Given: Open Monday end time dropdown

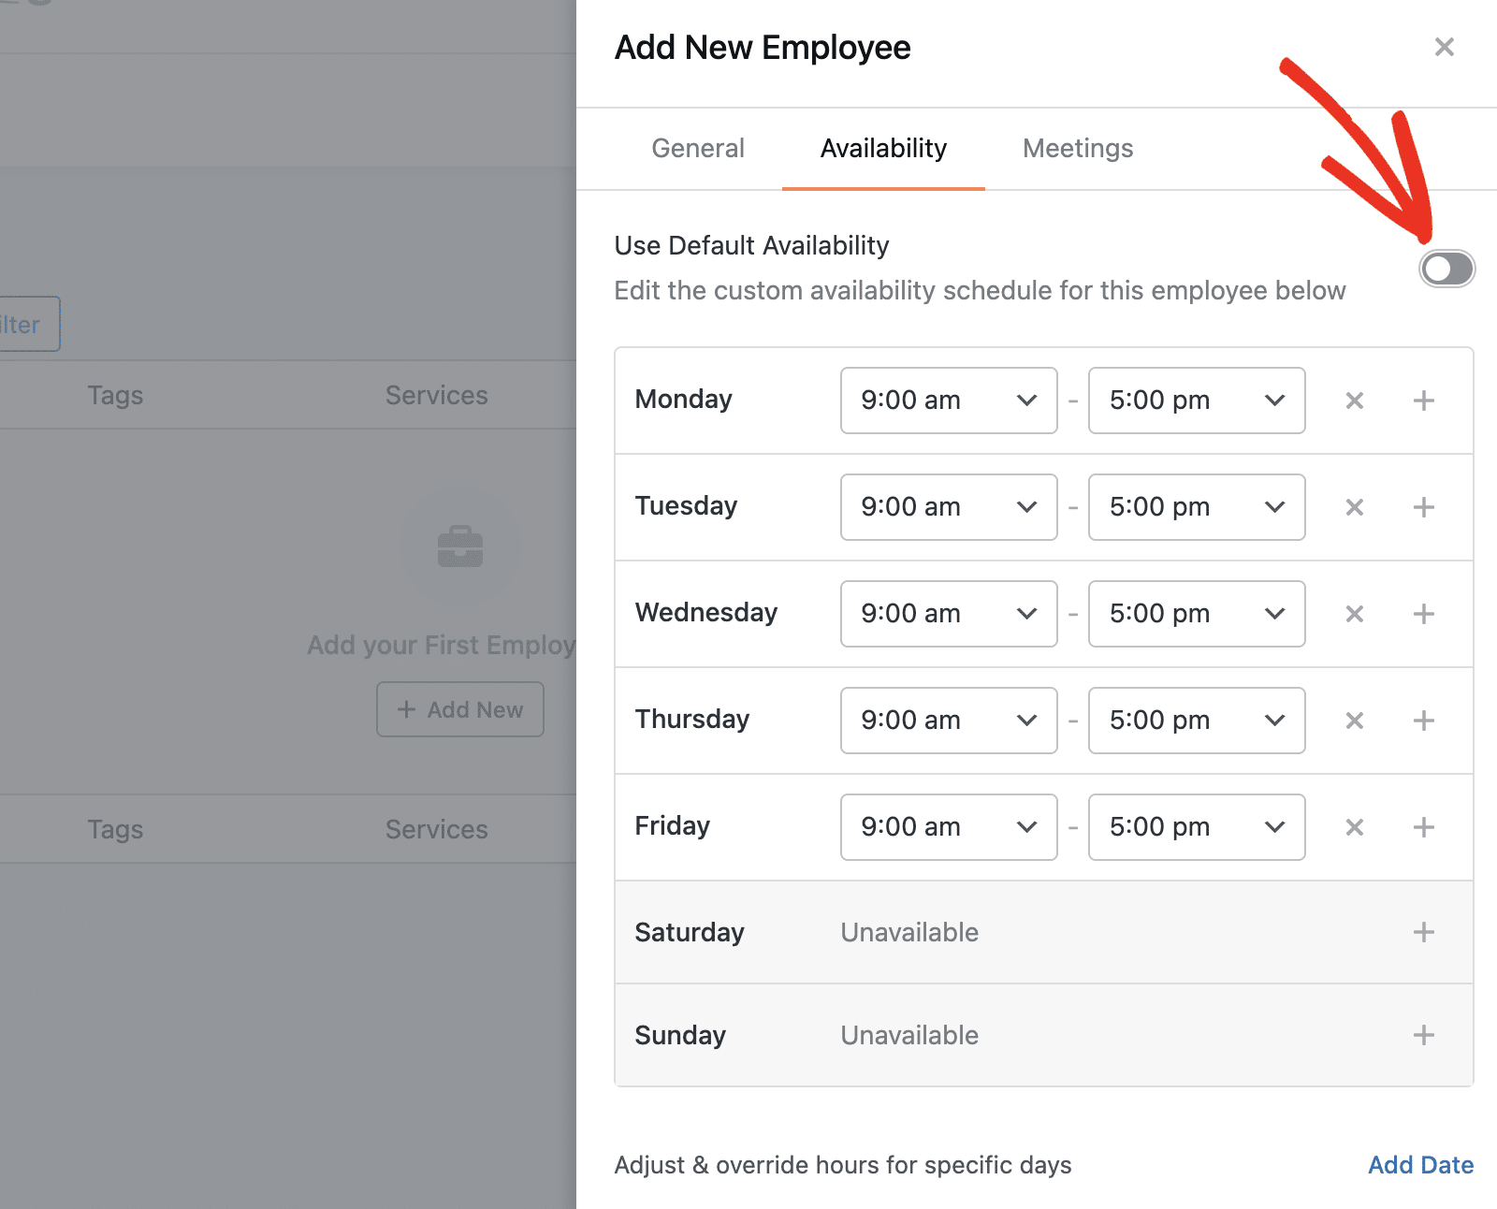Looking at the screenshot, I should tap(1197, 401).
